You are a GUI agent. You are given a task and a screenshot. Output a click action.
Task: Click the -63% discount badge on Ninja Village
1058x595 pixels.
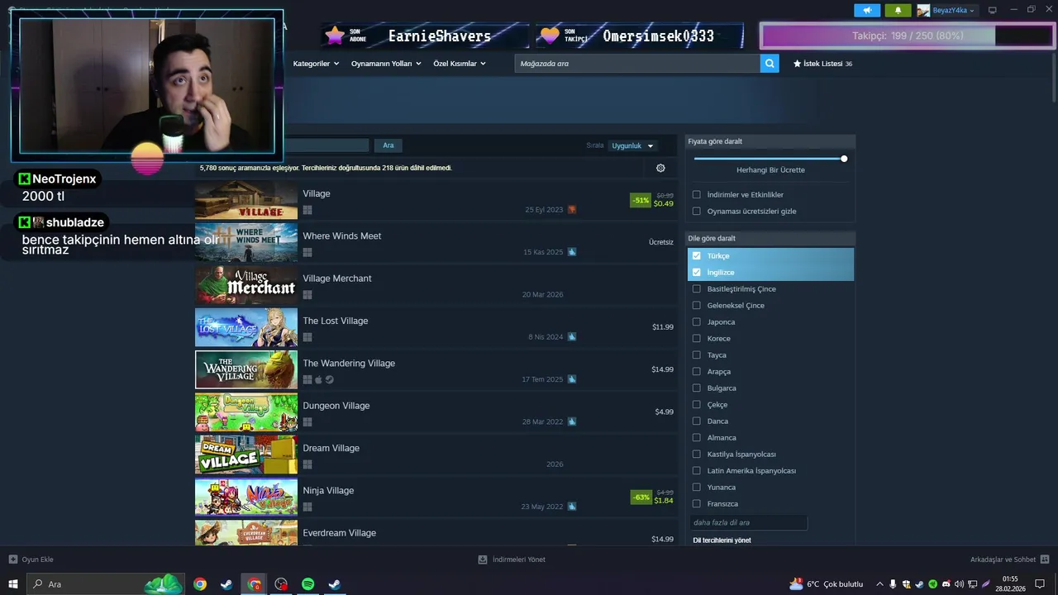point(641,497)
